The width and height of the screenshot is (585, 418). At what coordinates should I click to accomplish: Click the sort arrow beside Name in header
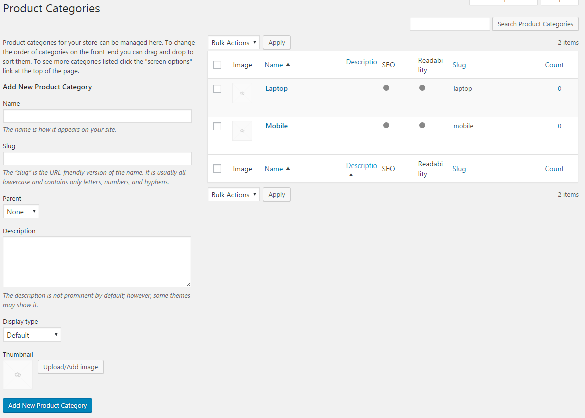click(288, 64)
